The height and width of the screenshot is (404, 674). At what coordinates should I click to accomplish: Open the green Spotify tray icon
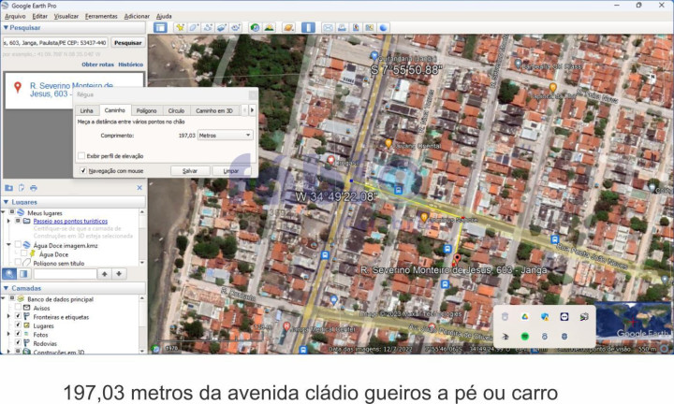(x=524, y=336)
